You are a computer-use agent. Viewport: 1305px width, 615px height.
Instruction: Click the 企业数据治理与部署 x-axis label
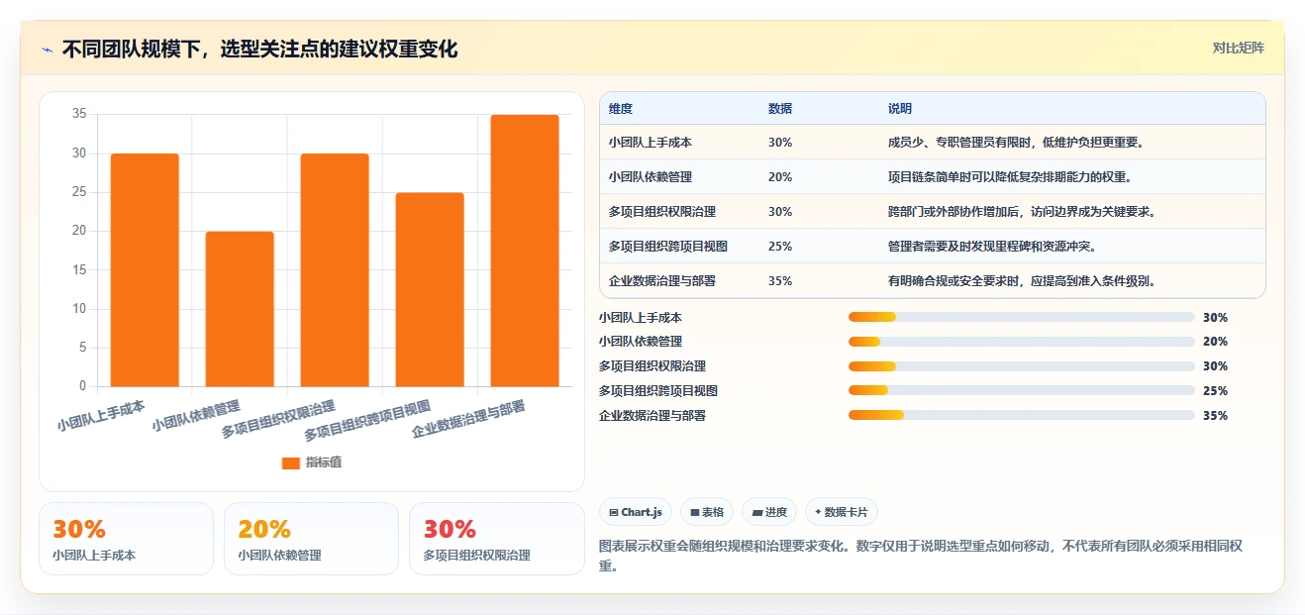468,419
